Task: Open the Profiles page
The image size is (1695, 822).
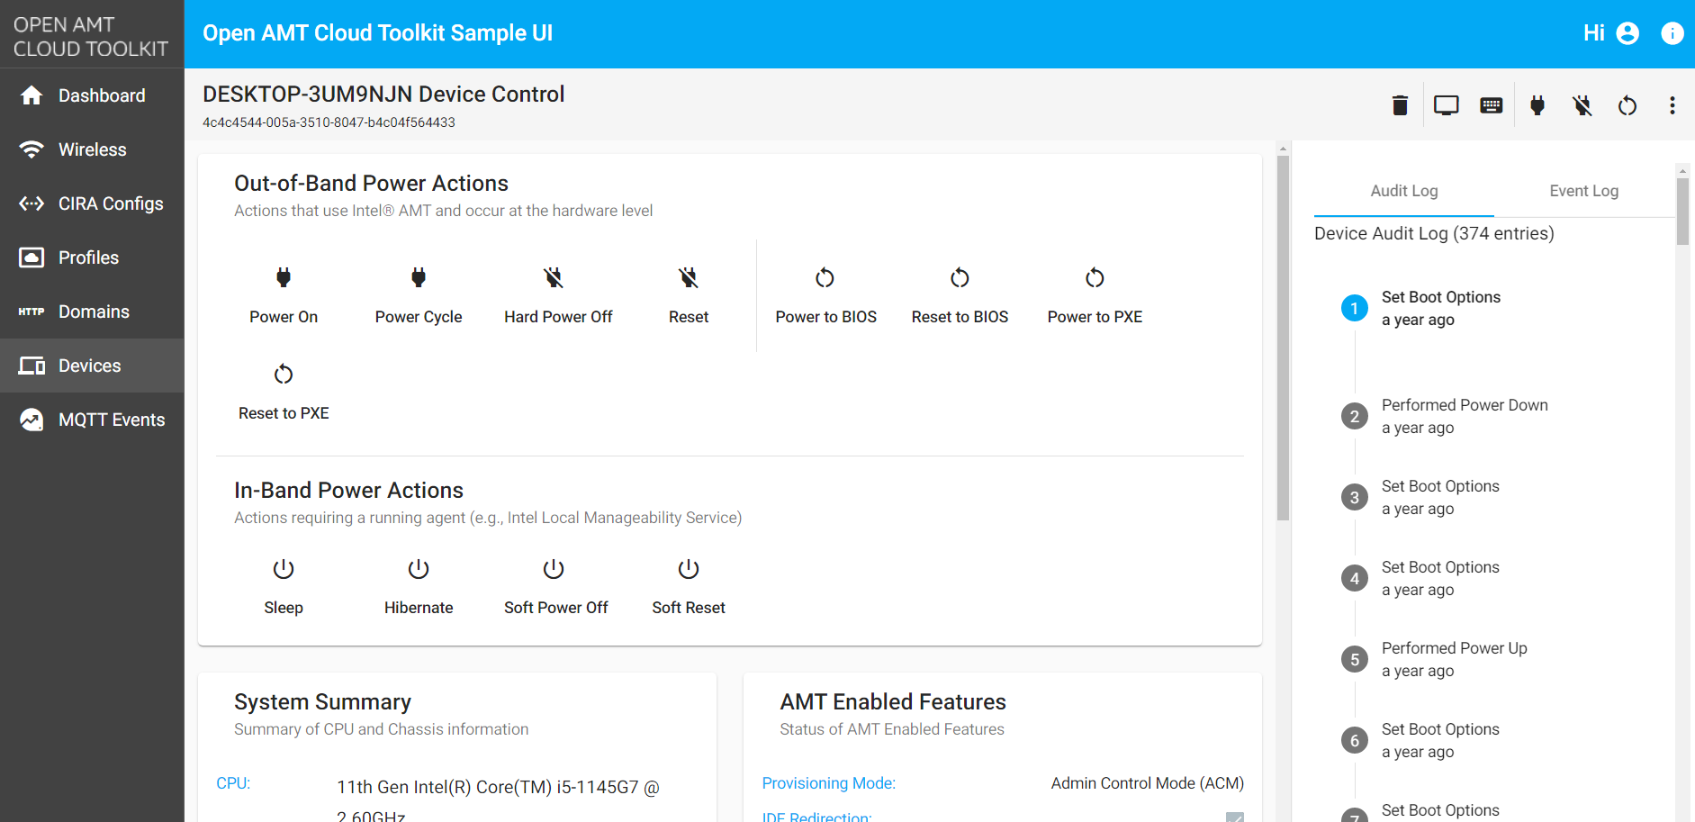Action: [92, 257]
